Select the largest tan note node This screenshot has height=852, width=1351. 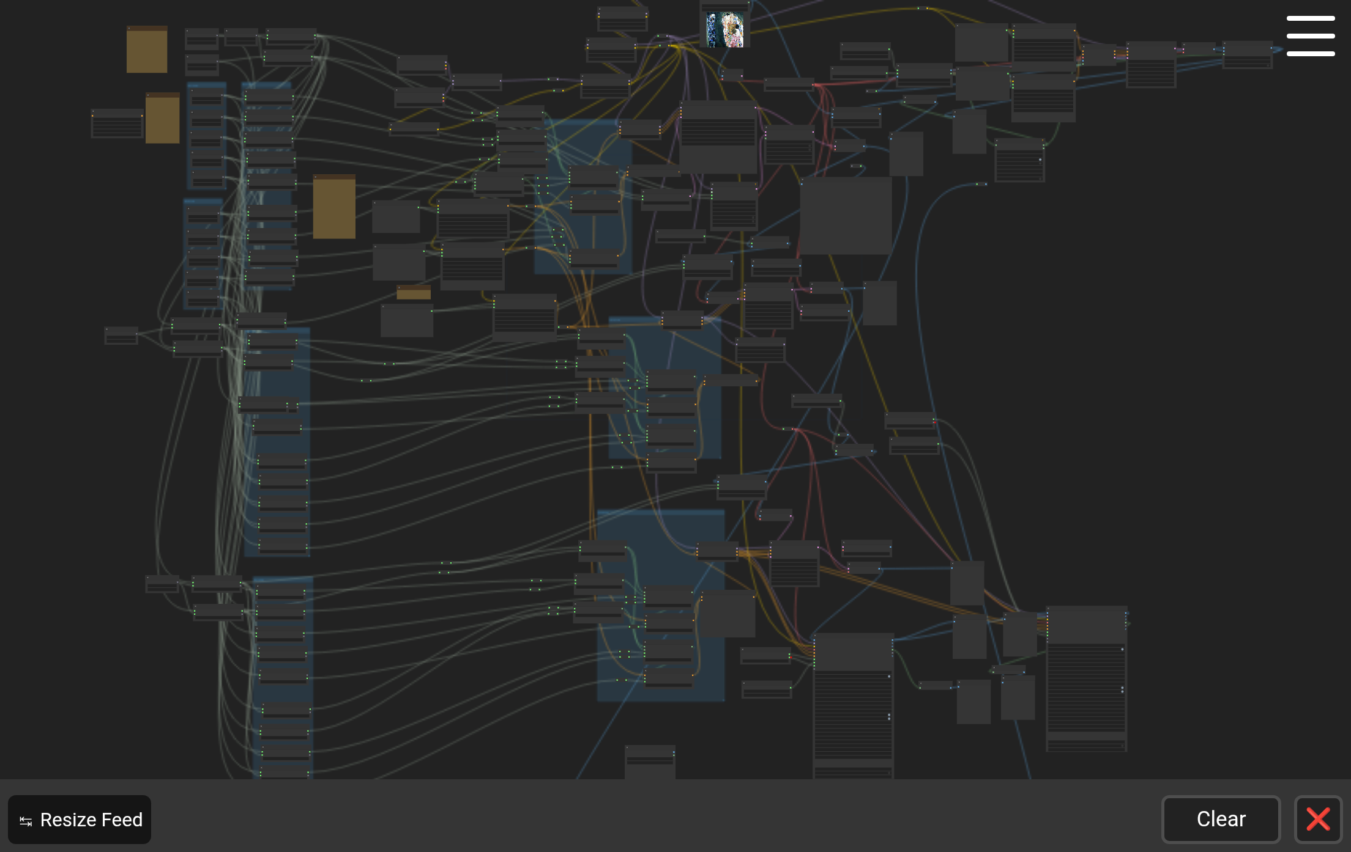[x=334, y=207]
